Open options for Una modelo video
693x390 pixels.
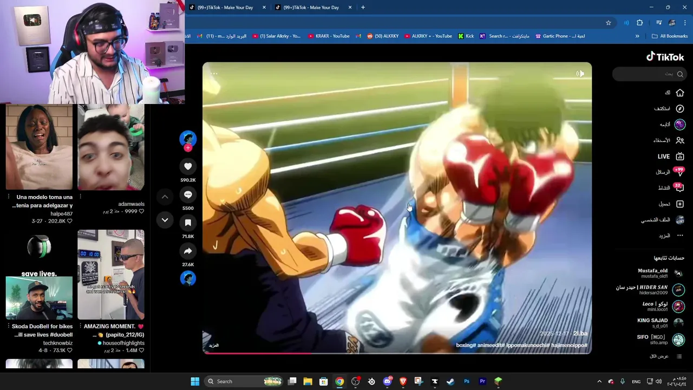click(8, 197)
